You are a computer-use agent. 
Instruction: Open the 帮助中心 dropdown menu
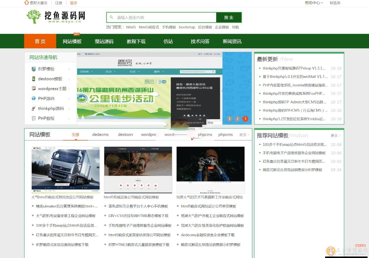pyautogui.click(x=314, y=3)
